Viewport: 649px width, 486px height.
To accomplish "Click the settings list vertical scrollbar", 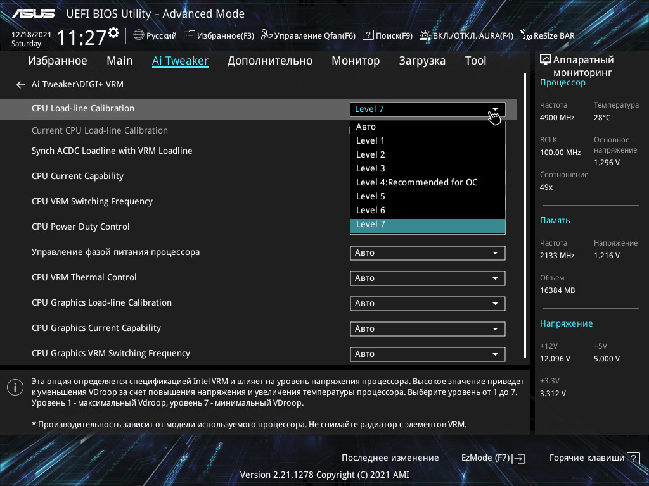I will (x=525, y=216).
